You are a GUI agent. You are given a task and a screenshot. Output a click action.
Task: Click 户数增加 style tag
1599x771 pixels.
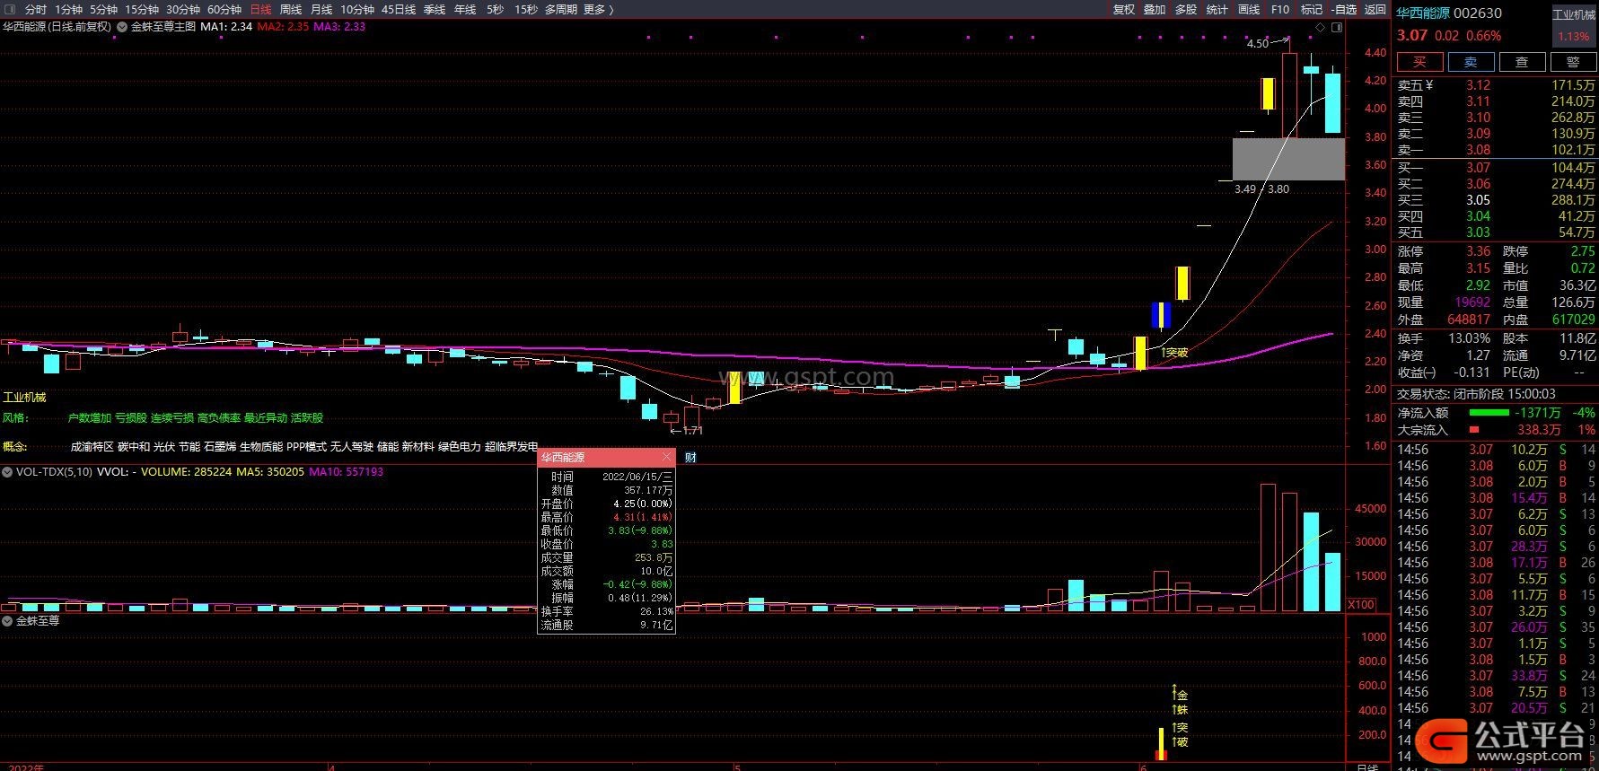pos(90,417)
